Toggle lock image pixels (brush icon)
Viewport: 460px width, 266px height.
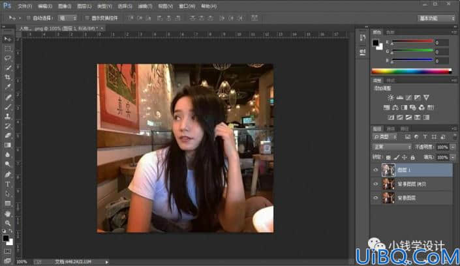tap(396, 158)
